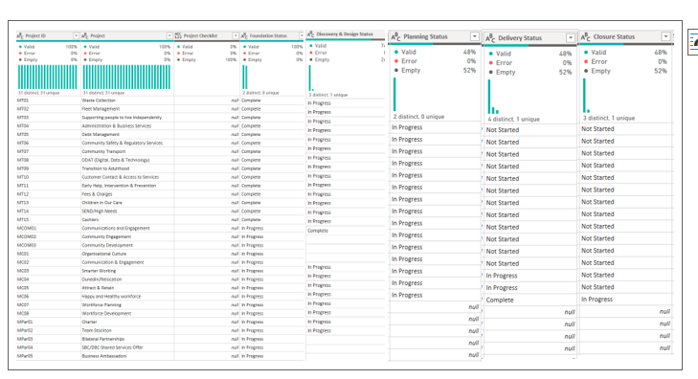Select the MCOM01 project ID cell
The height and width of the screenshot is (379, 698).
pos(49,228)
